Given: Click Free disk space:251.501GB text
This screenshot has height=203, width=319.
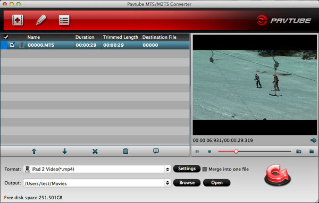Looking at the screenshot, I should click(33, 198).
